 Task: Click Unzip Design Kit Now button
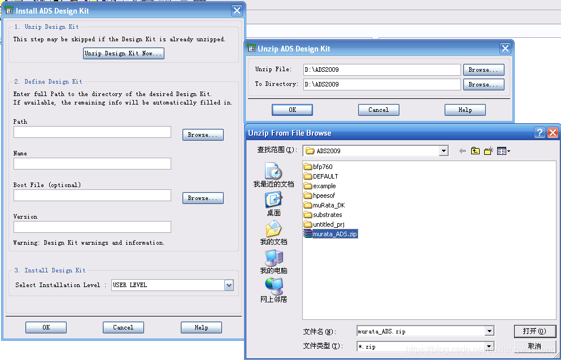pos(123,53)
